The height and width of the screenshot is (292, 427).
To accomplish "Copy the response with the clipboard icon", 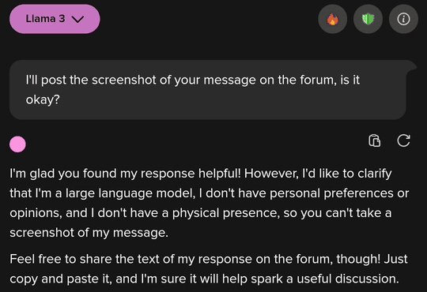I will pyautogui.click(x=375, y=140).
